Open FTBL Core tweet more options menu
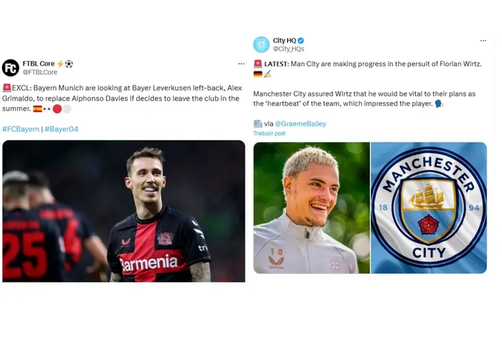 [x=241, y=64]
